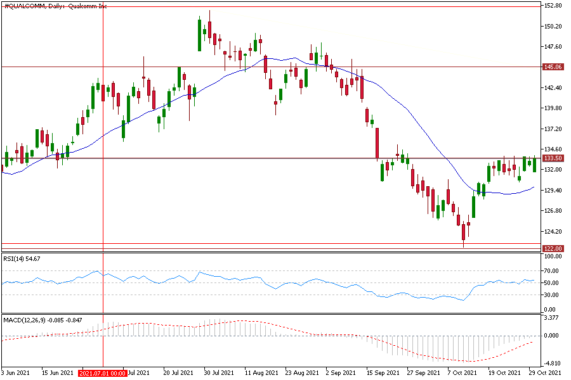Select the red vertical line on chart
The height and width of the screenshot is (380, 571).
point(103,190)
